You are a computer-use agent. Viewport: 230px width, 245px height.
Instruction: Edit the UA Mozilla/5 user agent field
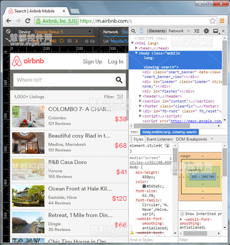point(119,41)
